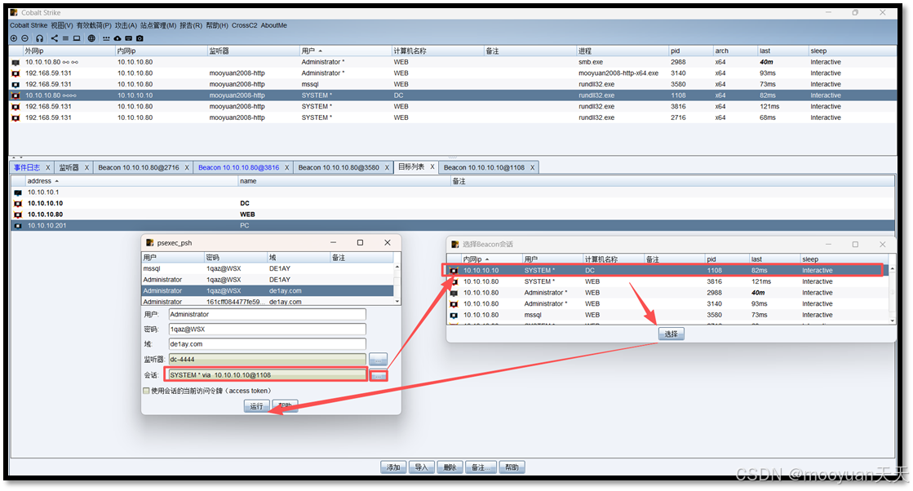Image resolution: width=913 pixels, height=491 pixels.
Task: Open the web log globe icon
Action: (91, 38)
